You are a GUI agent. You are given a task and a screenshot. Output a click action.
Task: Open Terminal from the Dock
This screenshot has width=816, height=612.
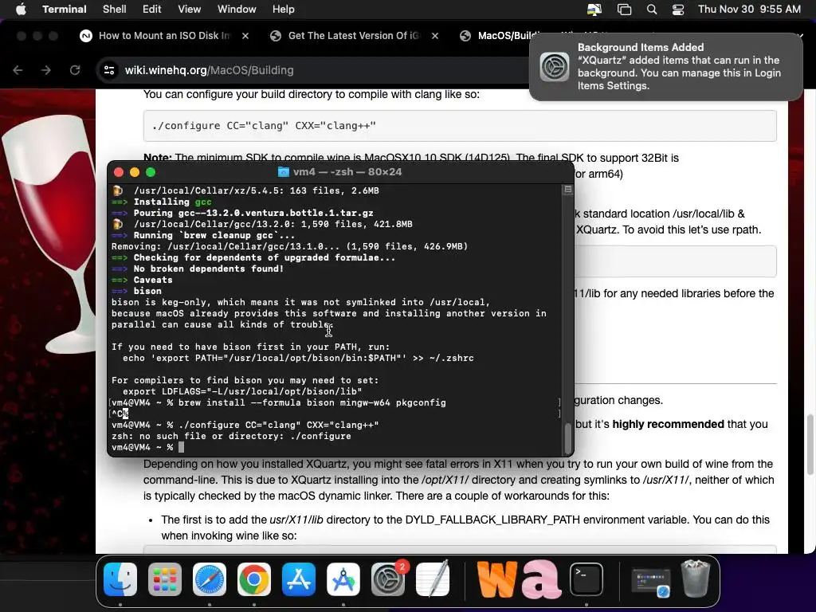click(586, 579)
